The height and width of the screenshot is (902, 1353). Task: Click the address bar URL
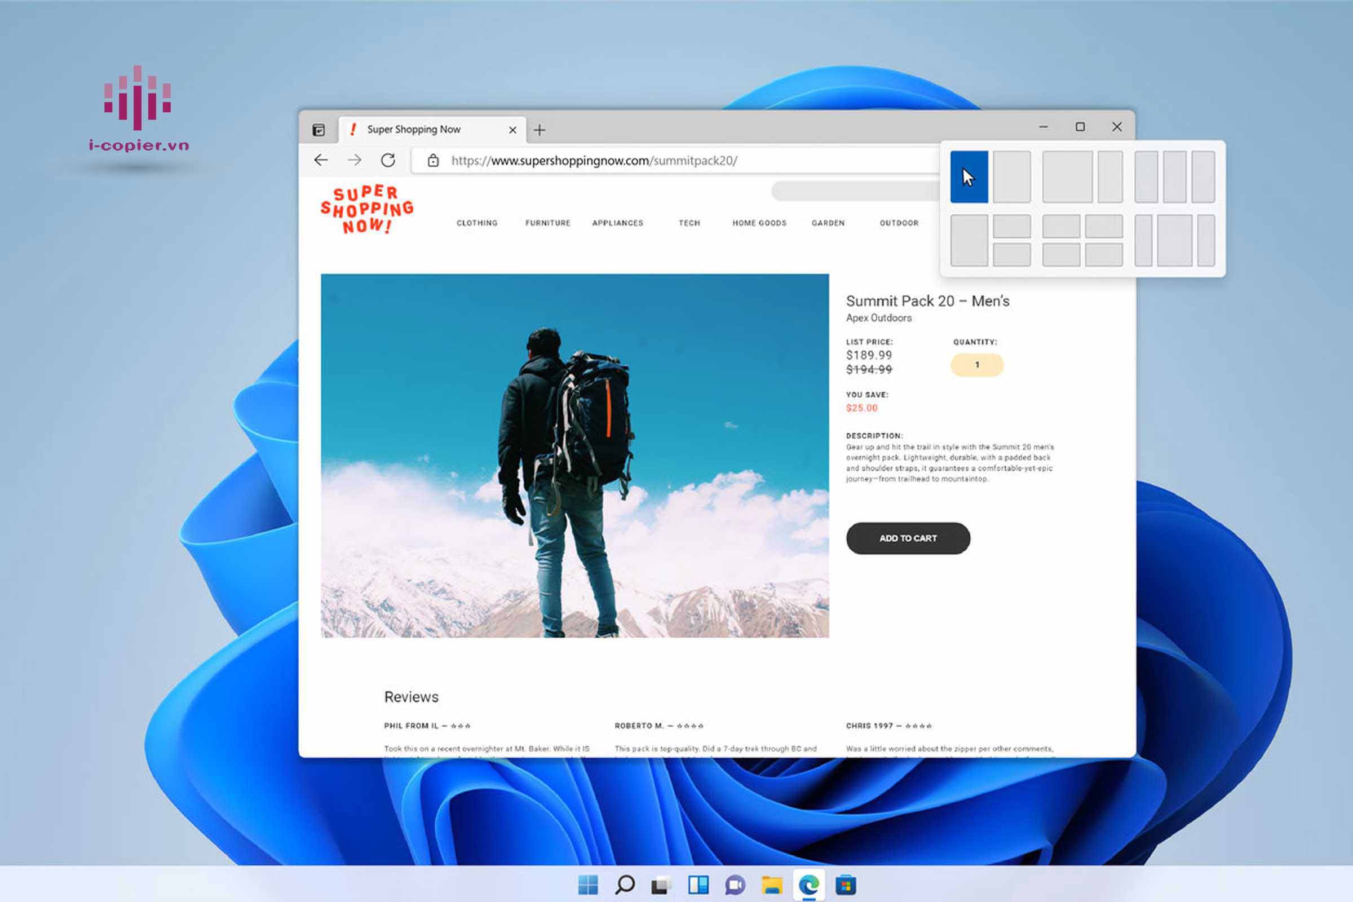coord(594,161)
